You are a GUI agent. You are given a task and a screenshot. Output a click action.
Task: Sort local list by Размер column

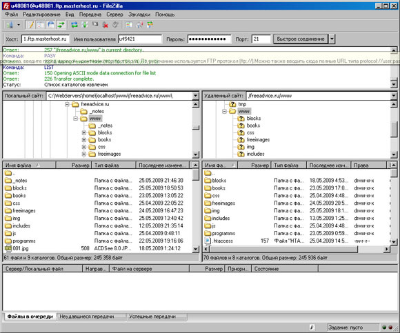coord(73,165)
